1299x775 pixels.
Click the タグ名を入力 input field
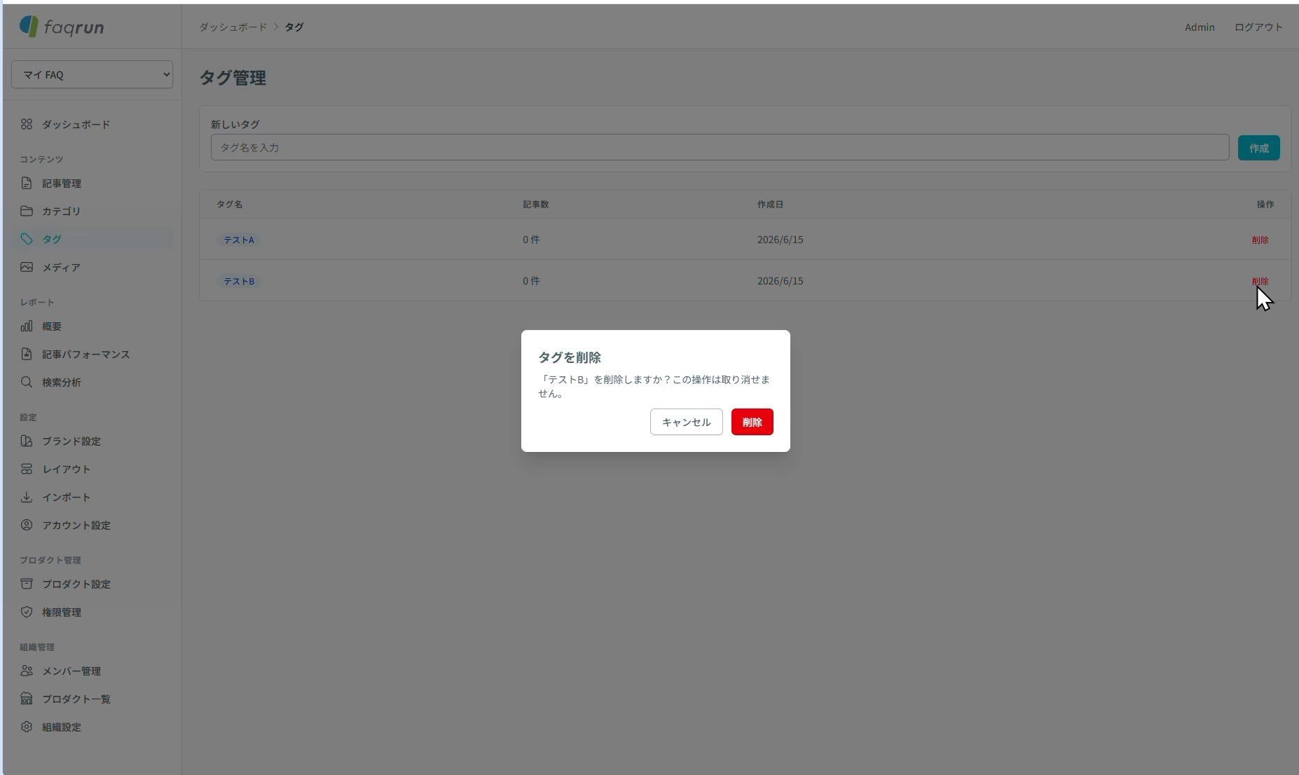tap(720, 147)
